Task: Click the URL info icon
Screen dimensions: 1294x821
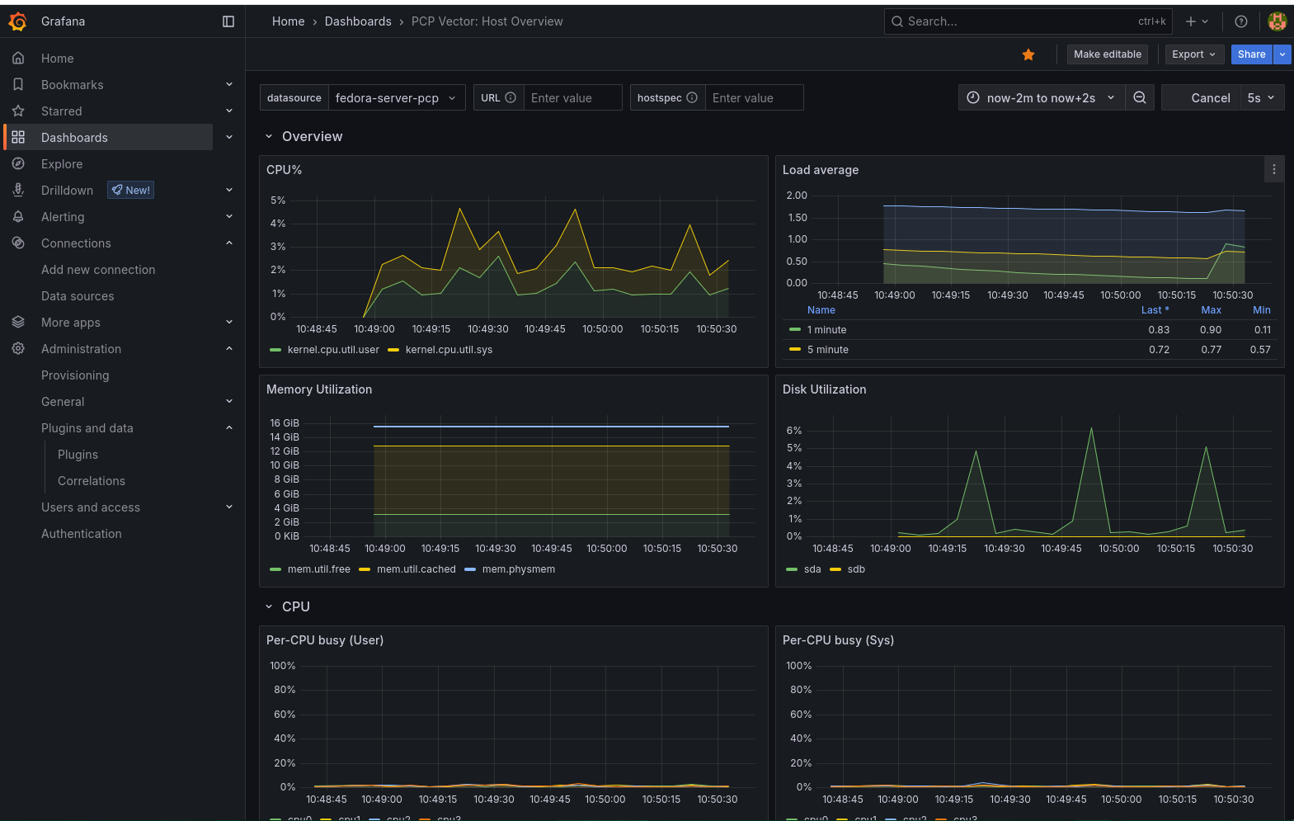Action: (x=511, y=97)
